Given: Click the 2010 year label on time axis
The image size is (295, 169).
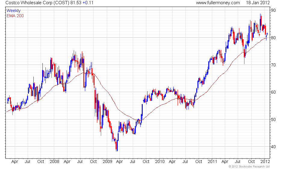Looking at the screenshot, I should click(x=160, y=161).
